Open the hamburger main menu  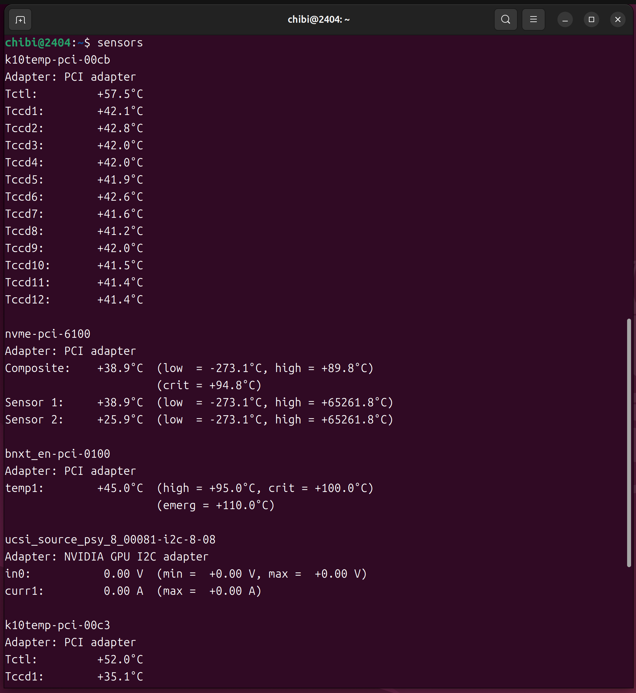[x=533, y=20]
